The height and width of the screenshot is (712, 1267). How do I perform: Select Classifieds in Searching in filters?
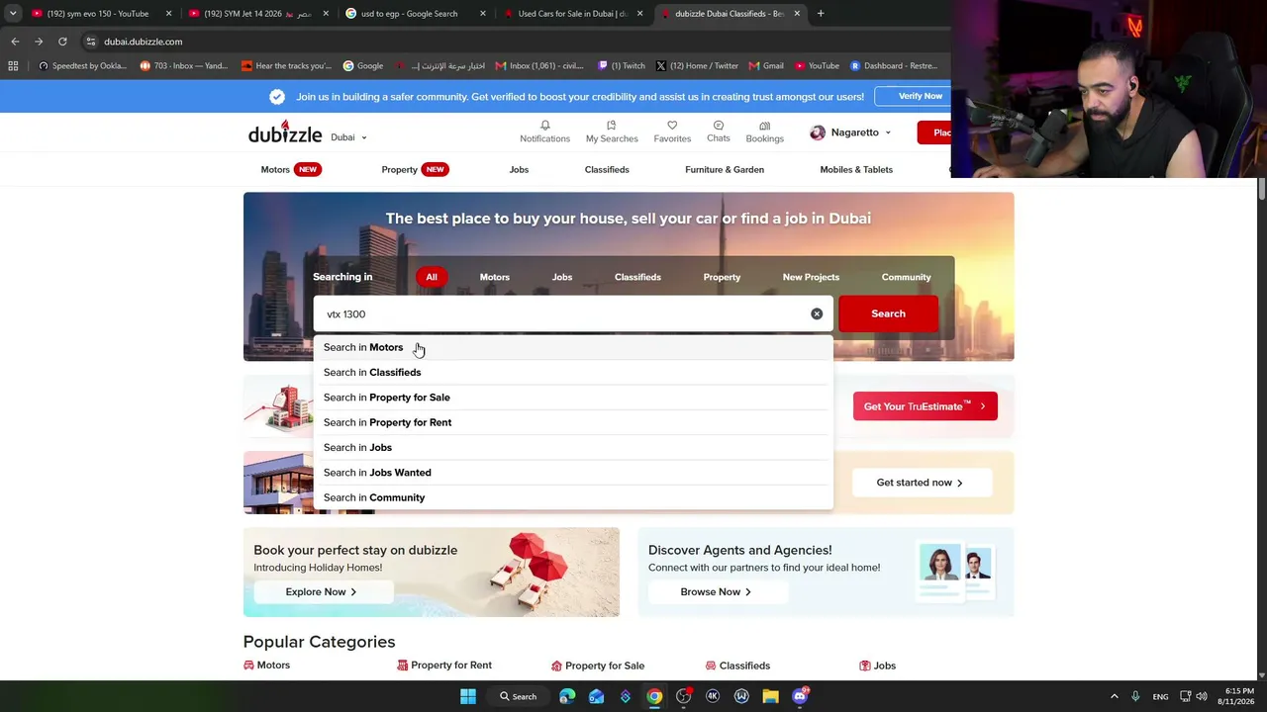(637, 277)
